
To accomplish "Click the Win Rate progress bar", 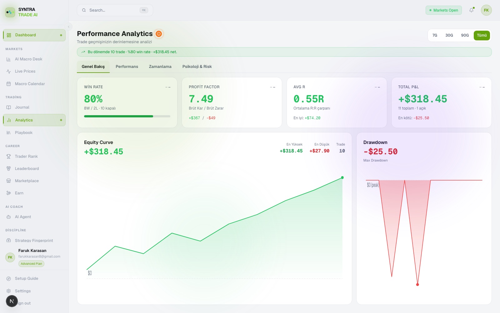I will 127,116.
